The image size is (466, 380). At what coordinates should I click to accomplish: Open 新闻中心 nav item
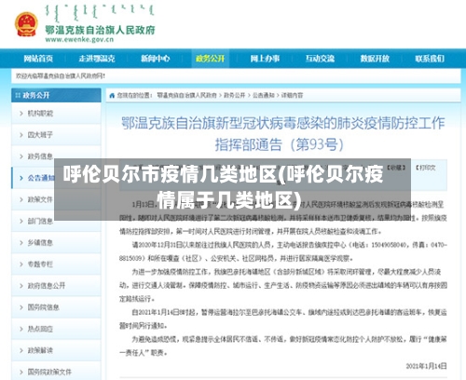[156, 59]
